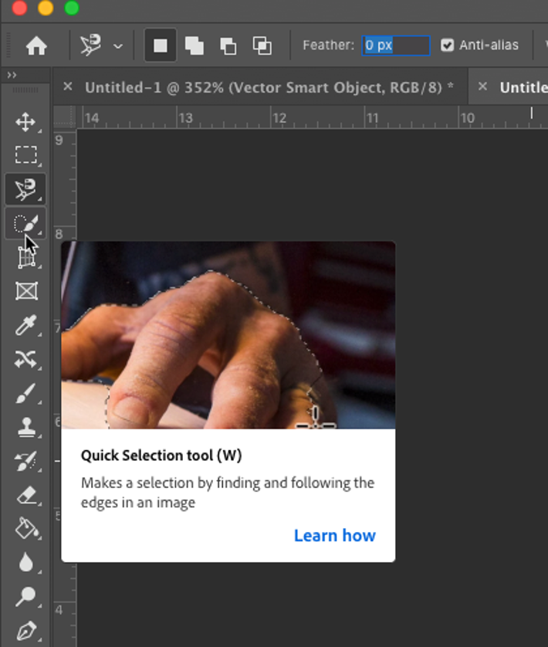Disable the Anti-alias checkbox
Image resolution: width=548 pixels, height=647 pixels.
pos(447,46)
